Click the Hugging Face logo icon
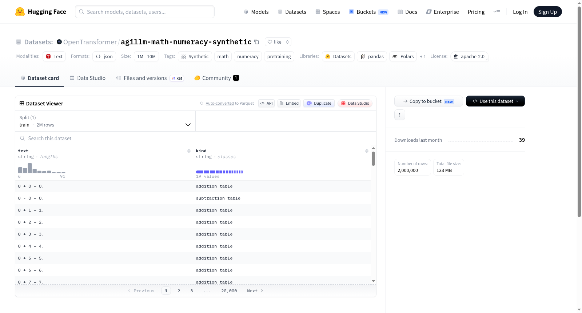The width and height of the screenshot is (582, 313). 20,12
